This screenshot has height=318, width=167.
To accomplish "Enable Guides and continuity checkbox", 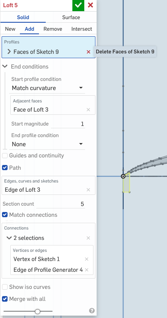I will (5, 156).
